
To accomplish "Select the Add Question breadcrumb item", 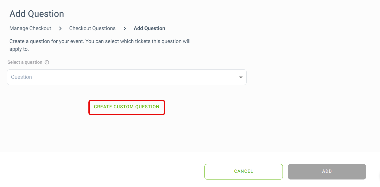I will pos(149,28).
